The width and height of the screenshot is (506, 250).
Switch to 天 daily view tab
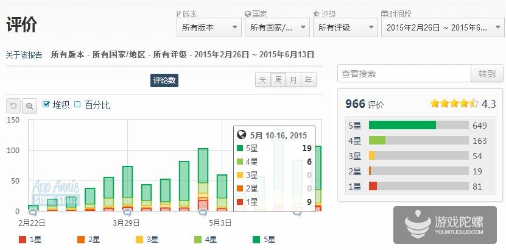pos(262,80)
